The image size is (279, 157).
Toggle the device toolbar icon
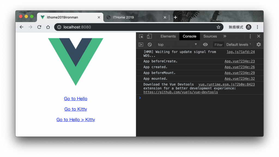click(x=149, y=36)
